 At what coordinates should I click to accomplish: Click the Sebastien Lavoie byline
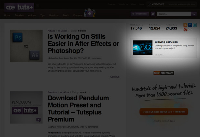point(75,58)
